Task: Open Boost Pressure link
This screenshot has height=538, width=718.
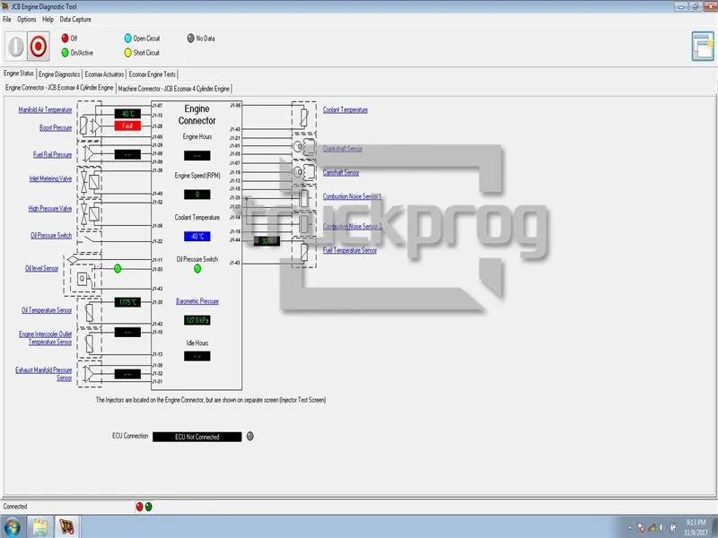Action: click(56, 127)
